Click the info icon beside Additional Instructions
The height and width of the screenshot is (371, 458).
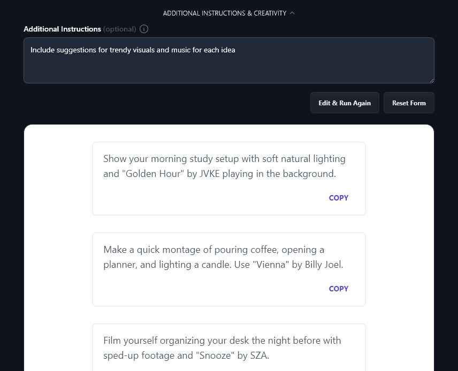point(144,29)
